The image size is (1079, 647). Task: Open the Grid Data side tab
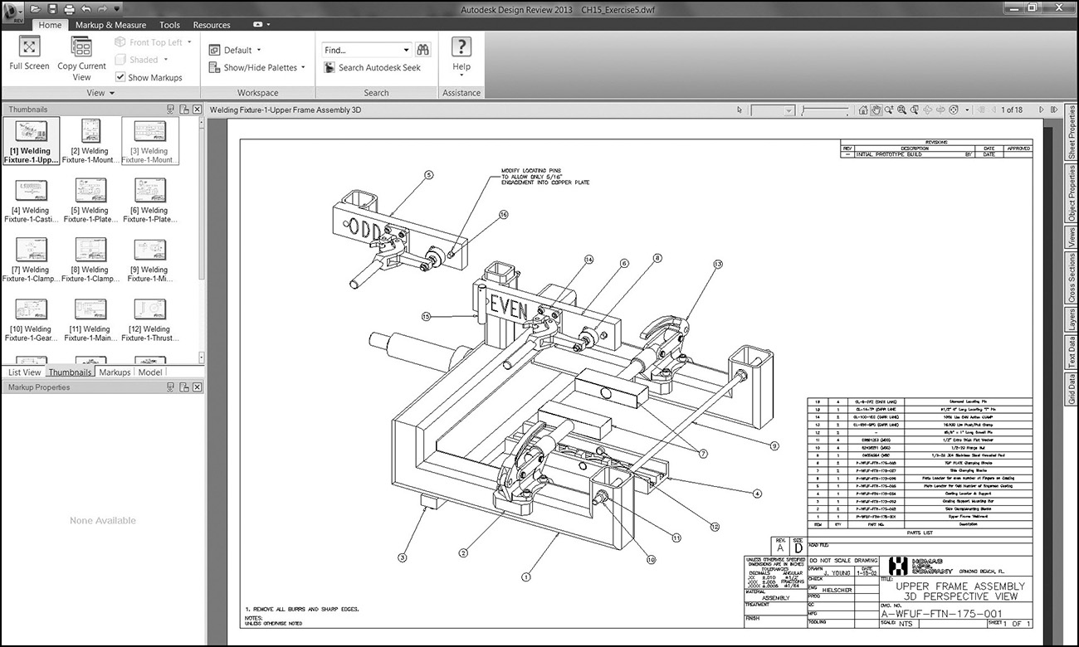pyautogui.click(x=1072, y=389)
